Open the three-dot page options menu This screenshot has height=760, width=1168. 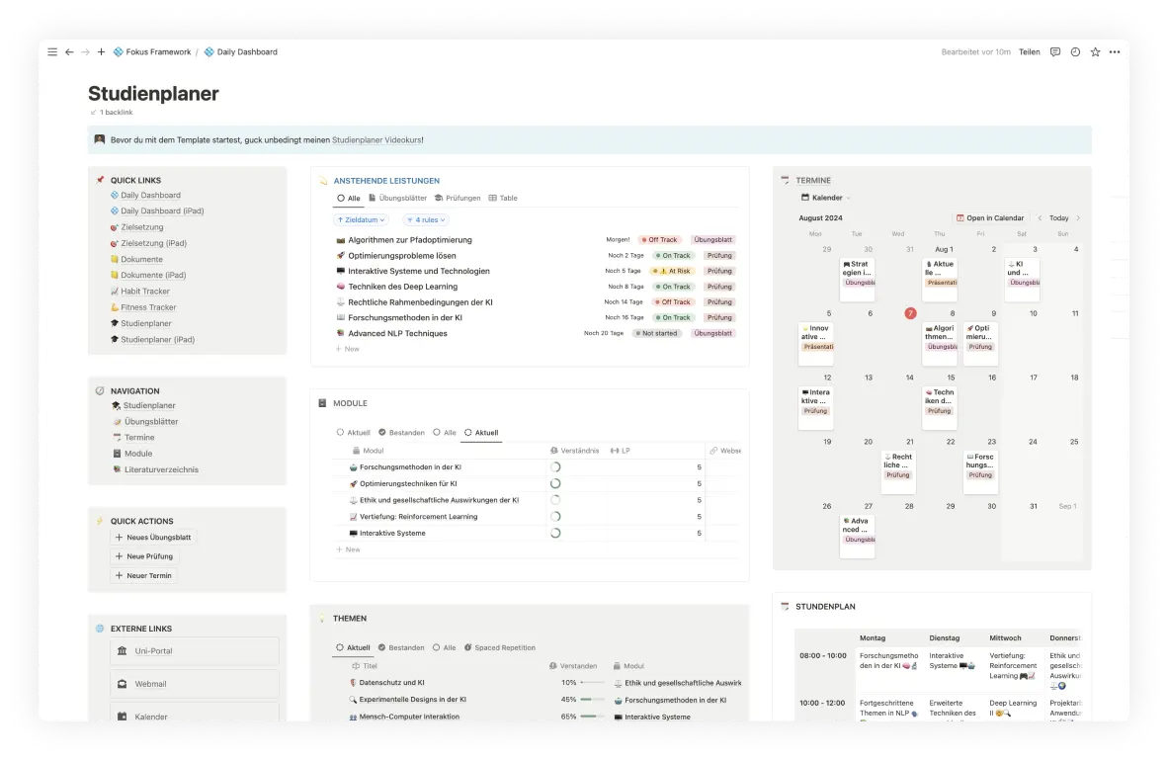click(1115, 52)
